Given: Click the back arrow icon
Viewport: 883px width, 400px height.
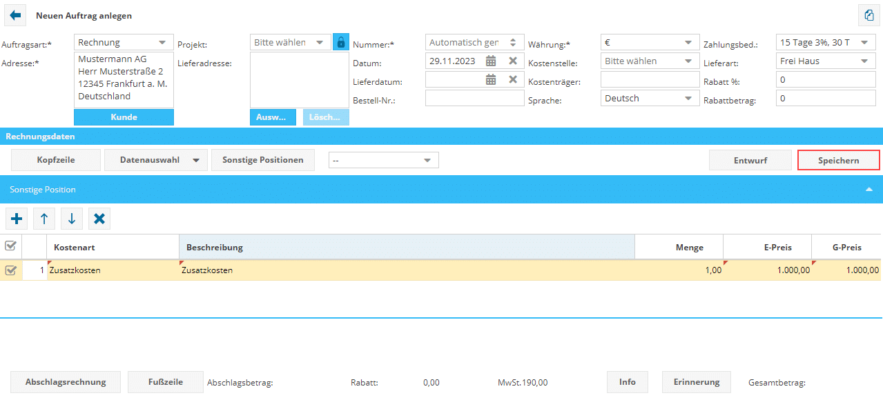Looking at the screenshot, I should pos(15,15).
